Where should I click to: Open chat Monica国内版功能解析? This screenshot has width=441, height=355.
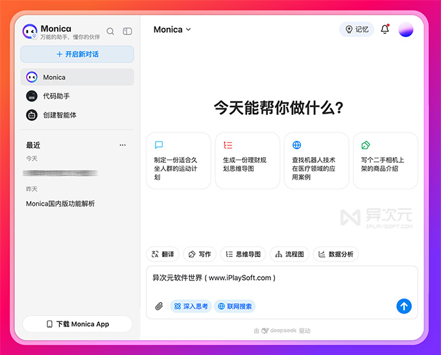click(60, 204)
